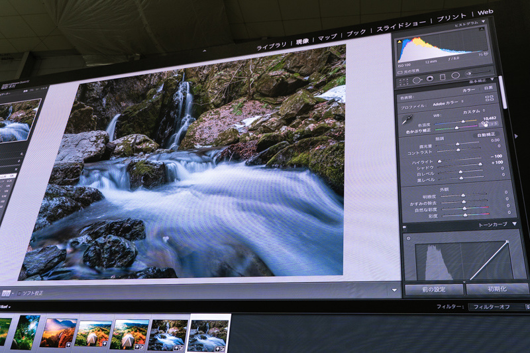
Task: Toggle highlight clipping triangle in histogram
Action: 482,29
